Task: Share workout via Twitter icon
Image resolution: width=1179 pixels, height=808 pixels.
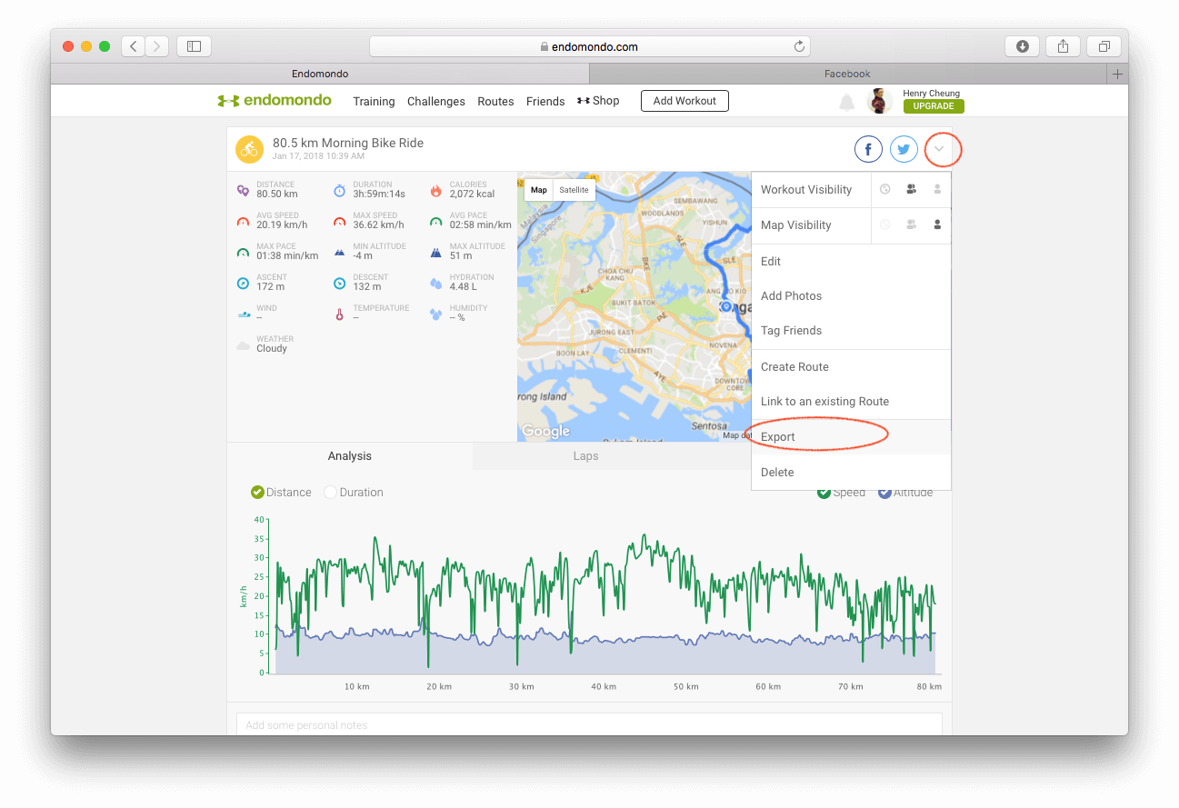Action: (904, 149)
